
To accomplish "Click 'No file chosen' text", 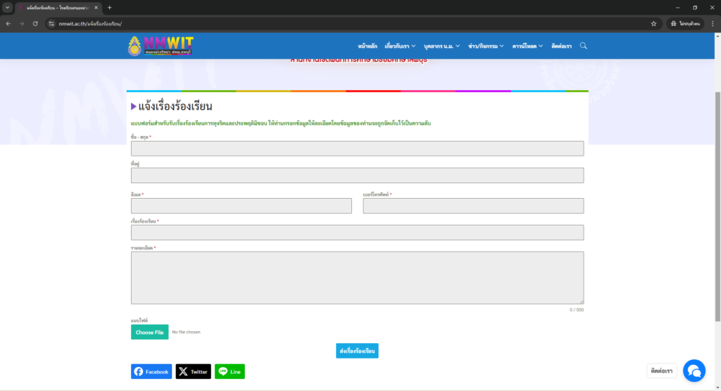I will tap(186, 332).
